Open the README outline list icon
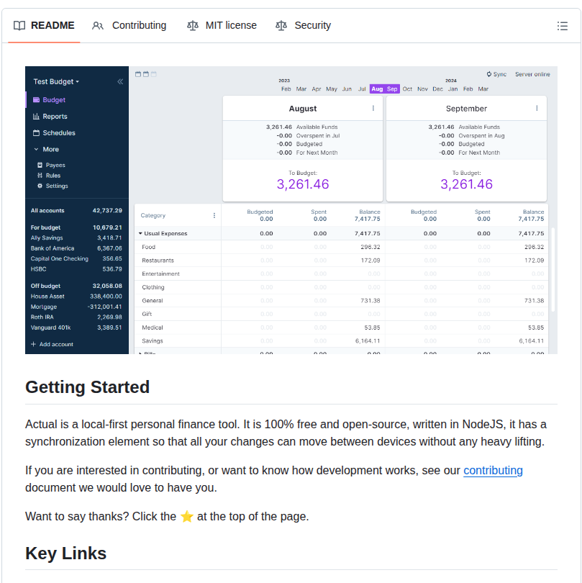Image resolution: width=582 pixels, height=583 pixels. (562, 26)
